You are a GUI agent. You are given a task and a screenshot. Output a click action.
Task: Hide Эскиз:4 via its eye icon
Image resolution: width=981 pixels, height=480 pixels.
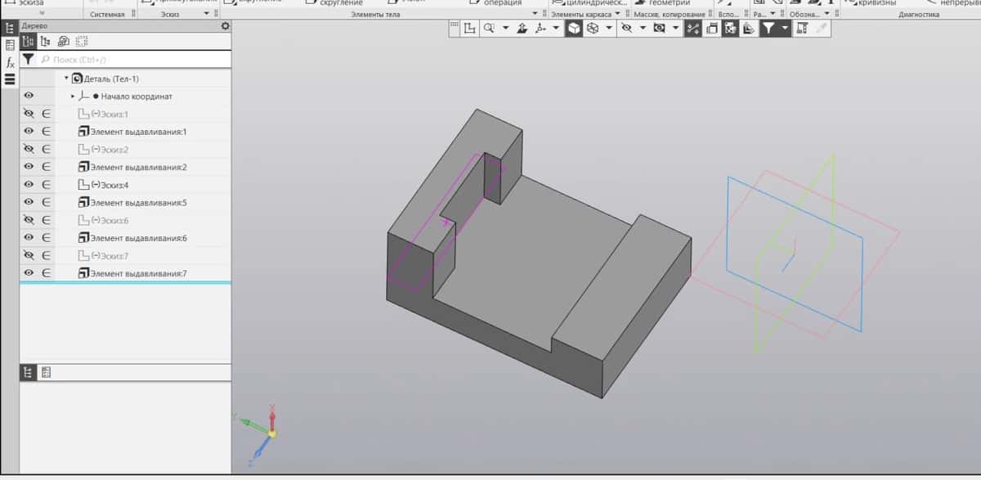pos(28,185)
